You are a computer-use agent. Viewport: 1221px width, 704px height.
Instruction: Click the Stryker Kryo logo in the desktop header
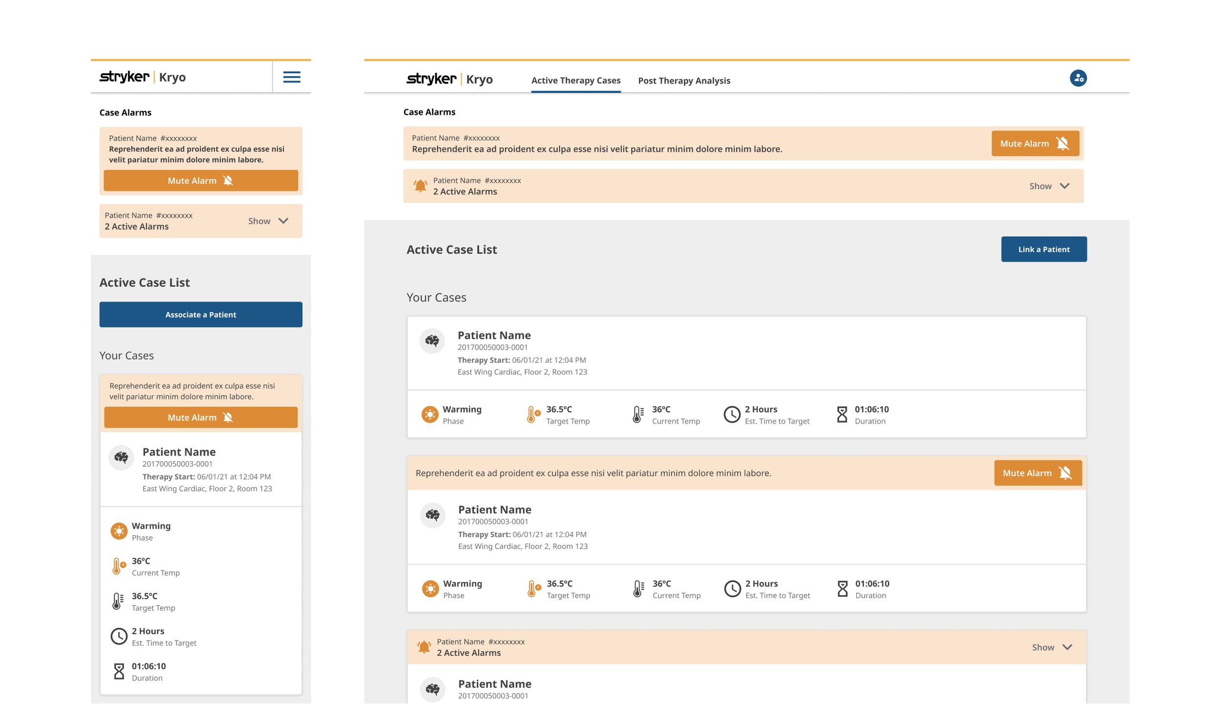coord(449,79)
